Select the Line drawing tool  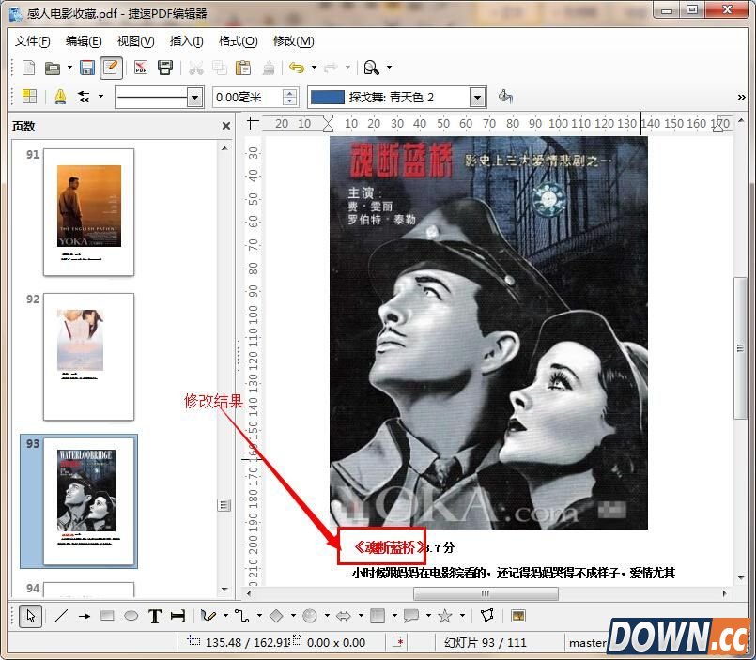click(x=61, y=616)
